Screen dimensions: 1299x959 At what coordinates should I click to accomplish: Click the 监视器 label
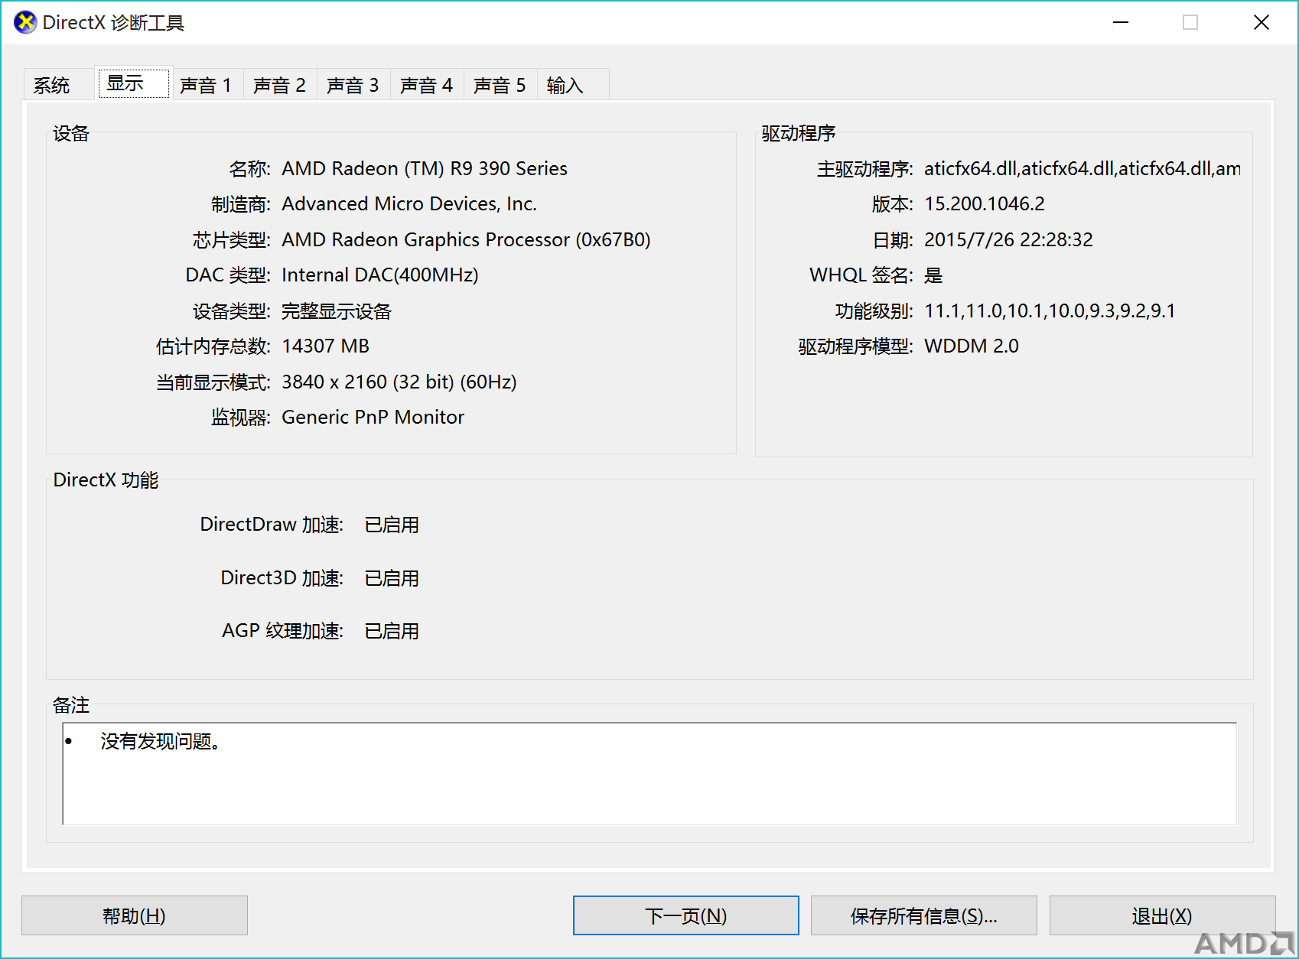coord(241,418)
